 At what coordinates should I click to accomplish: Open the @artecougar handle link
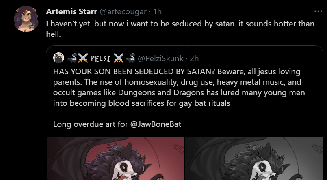point(123,12)
